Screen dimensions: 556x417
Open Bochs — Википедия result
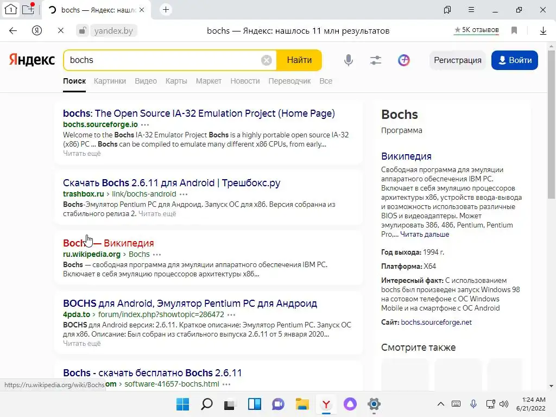tap(109, 243)
